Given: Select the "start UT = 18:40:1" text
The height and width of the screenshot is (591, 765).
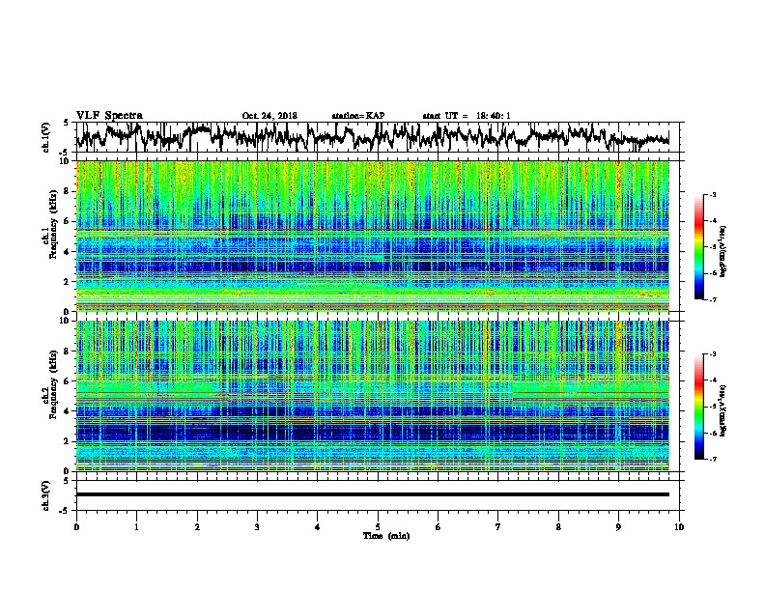Looking at the screenshot, I should pyautogui.click(x=467, y=116).
